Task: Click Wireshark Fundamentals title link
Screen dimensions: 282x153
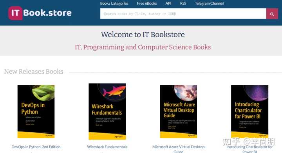Action: coord(107,147)
